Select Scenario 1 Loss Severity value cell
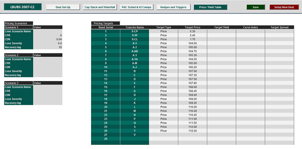The width and height of the screenshot is (302, 149). tap(48, 43)
